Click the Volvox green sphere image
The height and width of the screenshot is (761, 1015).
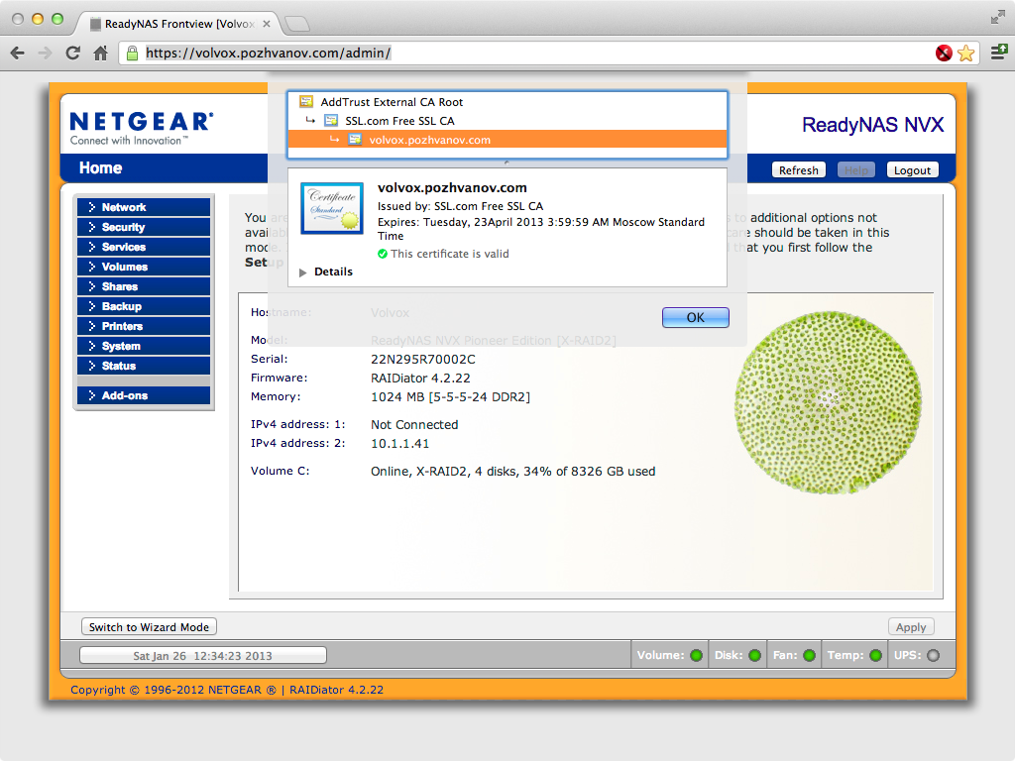click(828, 402)
